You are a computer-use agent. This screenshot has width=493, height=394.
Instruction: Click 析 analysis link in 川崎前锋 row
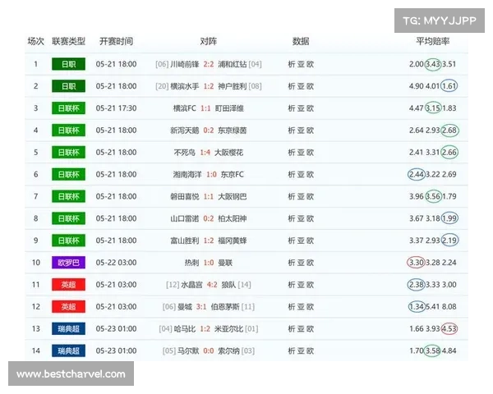(x=292, y=64)
